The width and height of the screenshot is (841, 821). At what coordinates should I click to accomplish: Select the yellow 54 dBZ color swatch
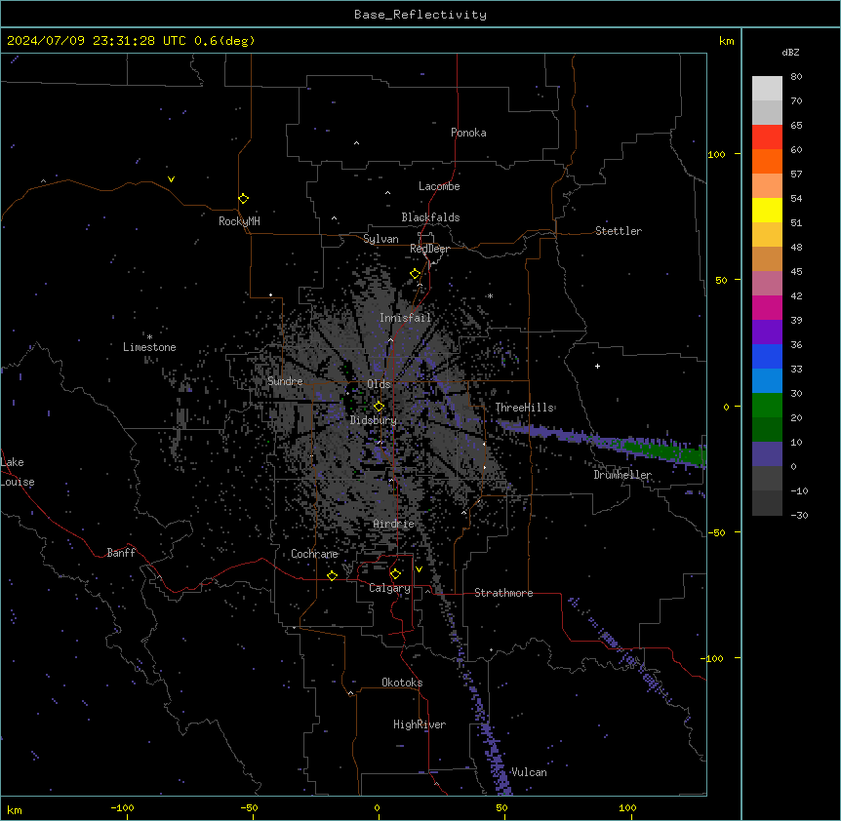coord(767,210)
